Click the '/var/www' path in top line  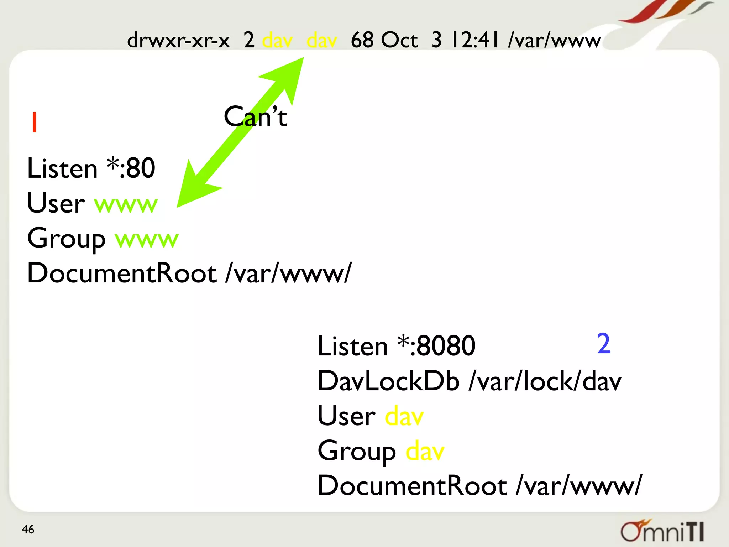click(555, 40)
